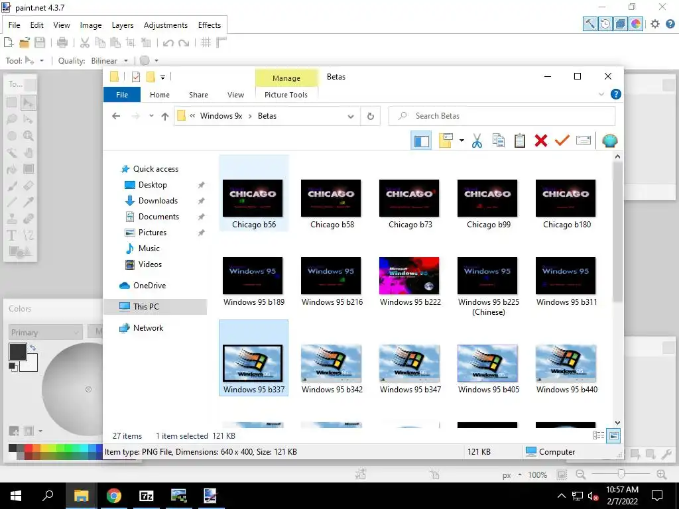Click the Open file icon in paint.net

click(x=25, y=42)
